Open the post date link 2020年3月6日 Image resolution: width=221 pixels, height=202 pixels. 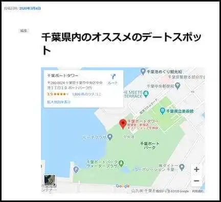tap(30, 8)
